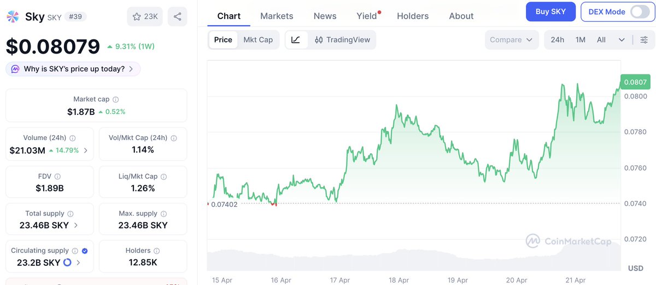The image size is (656, 285).
Task: Switch to the Holders tab
Action: pyautogui.click(x=413, y=16)
